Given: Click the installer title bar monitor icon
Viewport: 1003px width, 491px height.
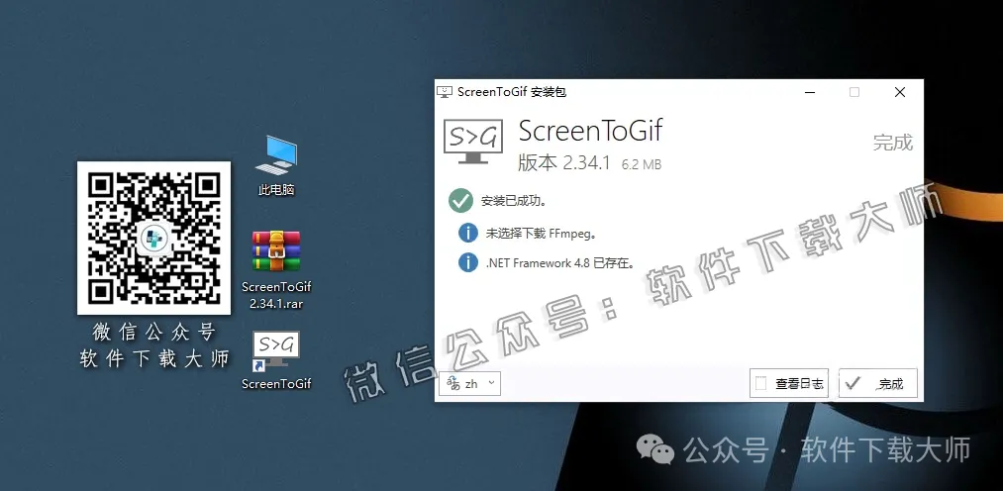Looking at the screenshot, I should click(x=444, y=92).
